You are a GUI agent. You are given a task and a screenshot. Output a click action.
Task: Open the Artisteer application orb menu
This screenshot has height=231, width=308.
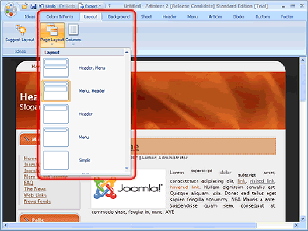pos(11,9)
